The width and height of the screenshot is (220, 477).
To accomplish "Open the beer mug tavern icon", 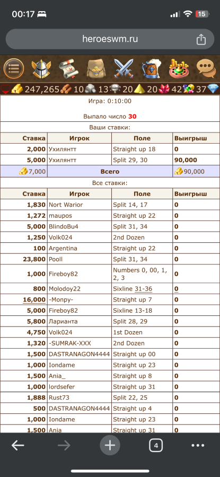I will click(151, 69).
